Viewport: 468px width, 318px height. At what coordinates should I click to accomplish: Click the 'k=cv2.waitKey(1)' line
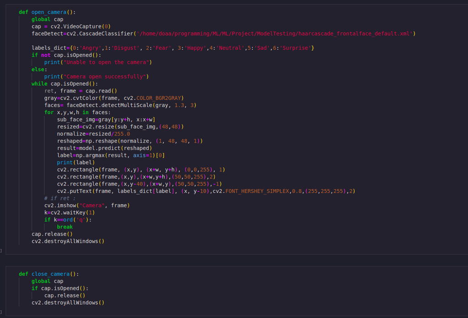coord(69,213)
